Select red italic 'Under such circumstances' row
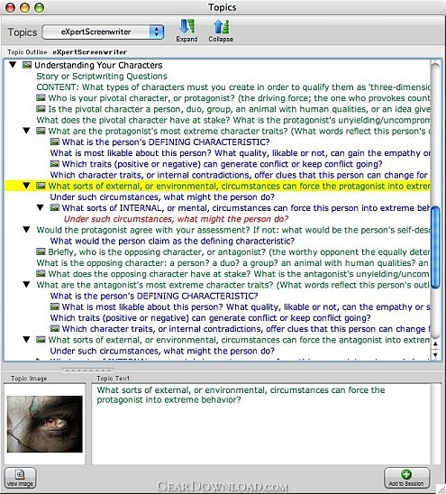Screen dimensions: 446x494 tap(176, 219)
